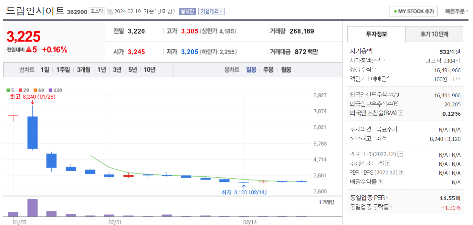Viewport: 473px width, 225px height.
Task: Click the 시가총액 value 532억원
Action: 450,52
